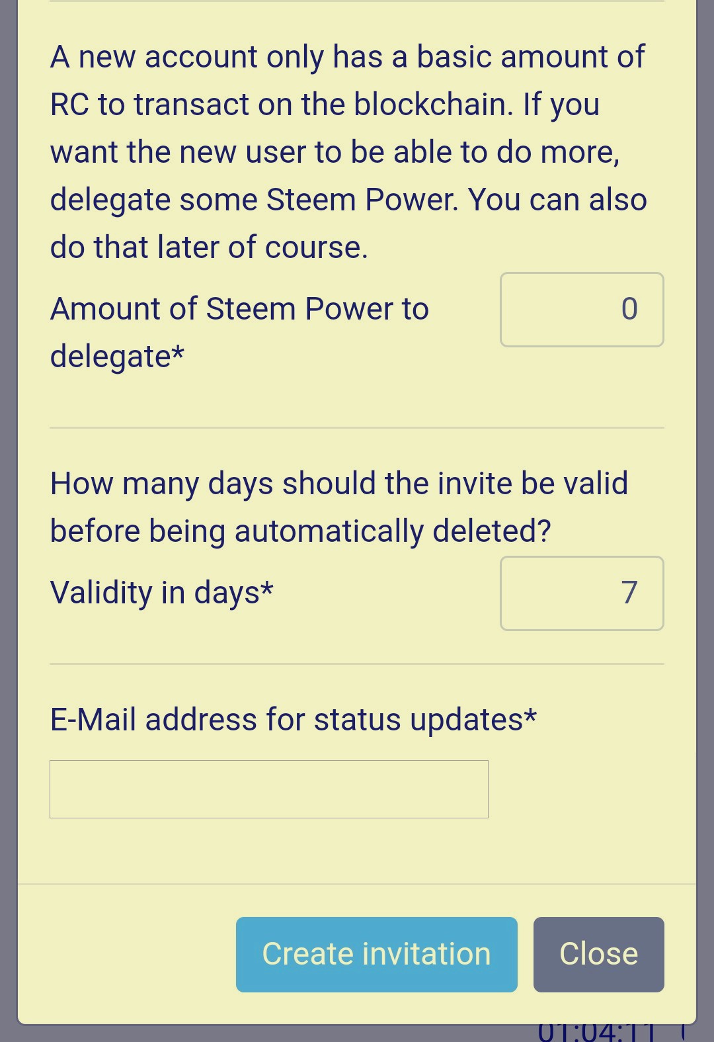The width and height of the screenshot is (714, 1042).
Task: Click the 'Amount of Steem Power to' label
Action: (239, 309)
